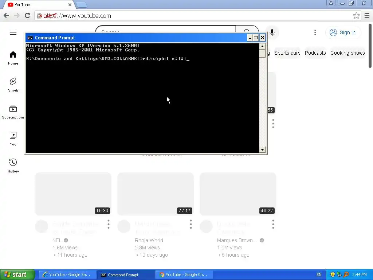Viewport: 373px width, 280px height.
Task: Click the magnifier tray icon
Action: point(346,275)
